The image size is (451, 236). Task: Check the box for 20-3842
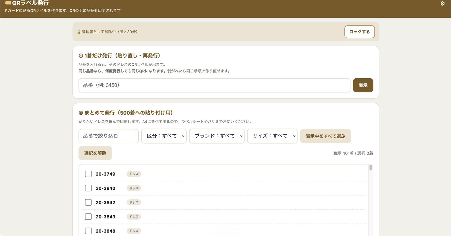[88, 202]
